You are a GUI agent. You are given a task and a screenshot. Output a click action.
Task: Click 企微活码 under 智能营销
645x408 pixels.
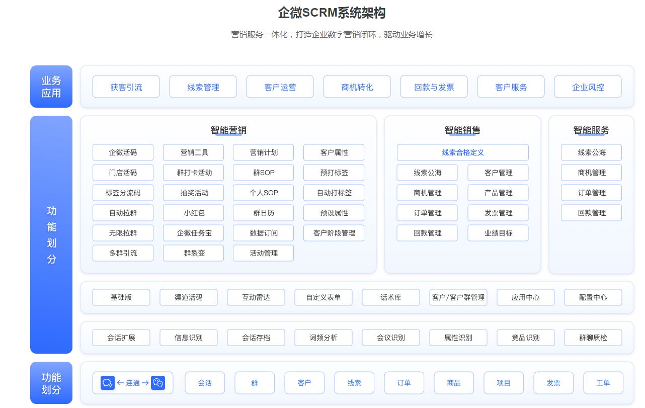(x=123, y=152)
